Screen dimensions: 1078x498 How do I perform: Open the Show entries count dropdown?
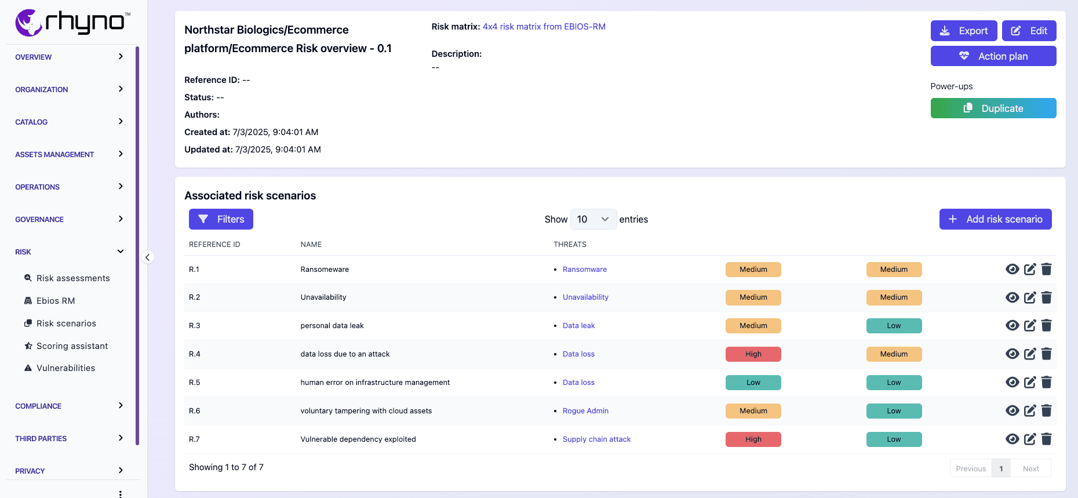pos(593,219)
